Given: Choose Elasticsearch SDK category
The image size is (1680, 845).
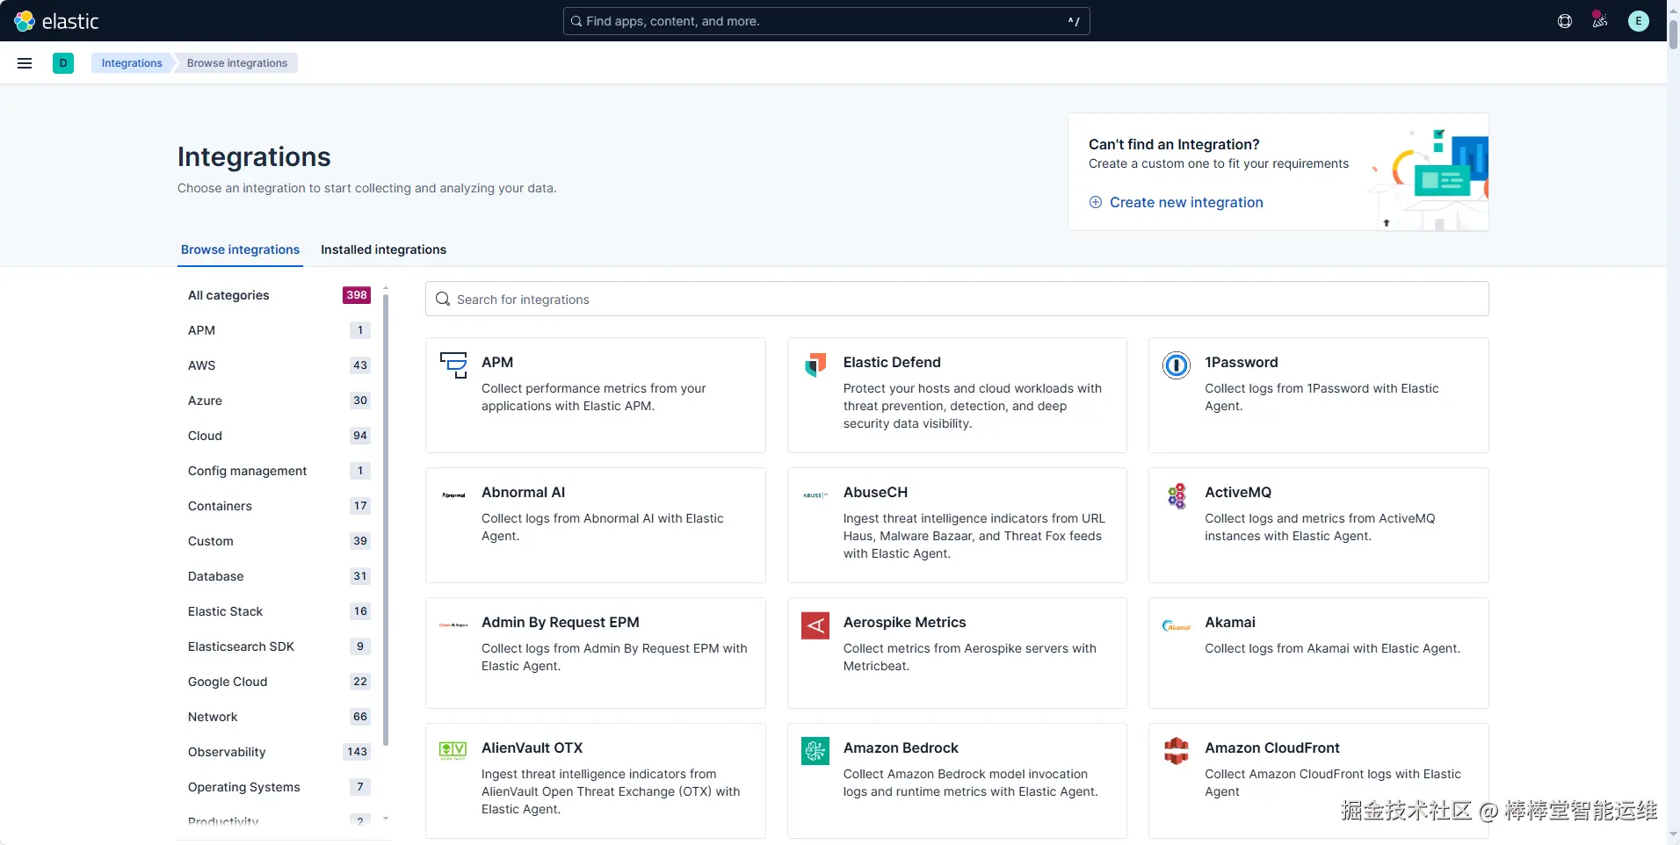Looking at the screenshot, I should pos(279,646).
